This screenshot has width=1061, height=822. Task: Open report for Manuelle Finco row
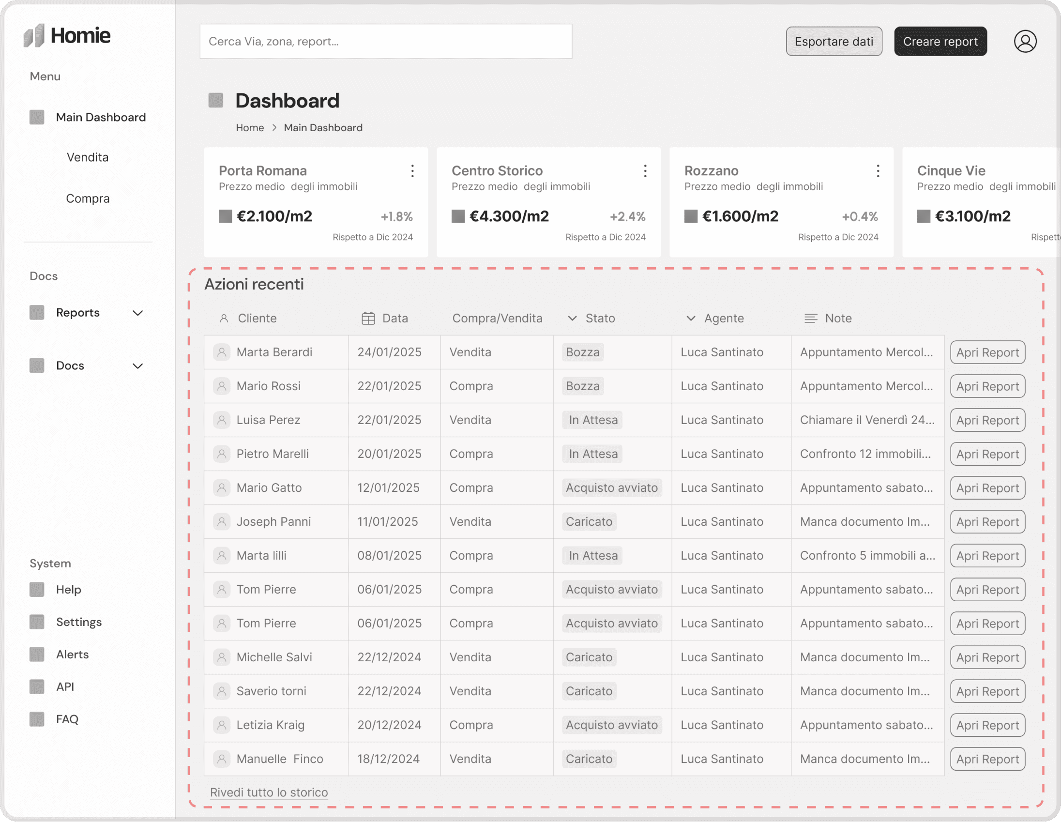coord(987,759)
